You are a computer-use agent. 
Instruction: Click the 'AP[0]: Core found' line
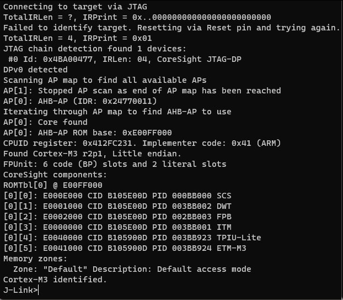pos(45,122)
